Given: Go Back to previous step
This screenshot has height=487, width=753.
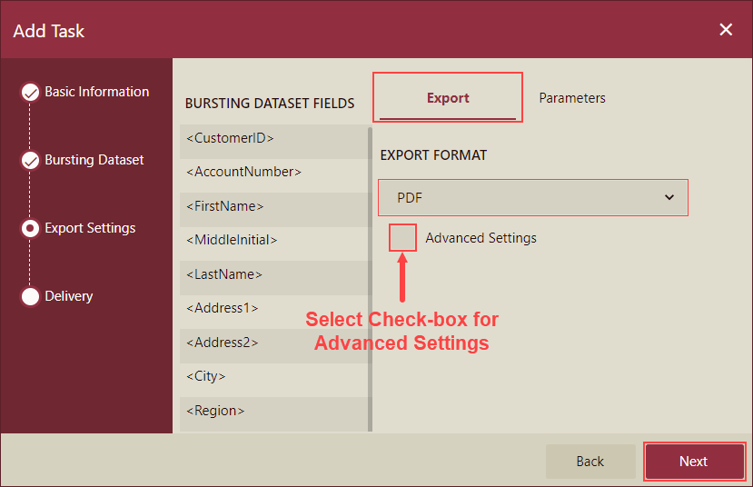Looking at the screenshot, I should pos(590,461).
